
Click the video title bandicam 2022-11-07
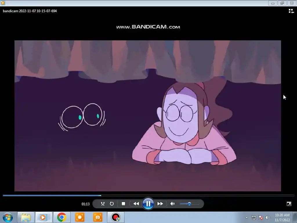[30, 11]
